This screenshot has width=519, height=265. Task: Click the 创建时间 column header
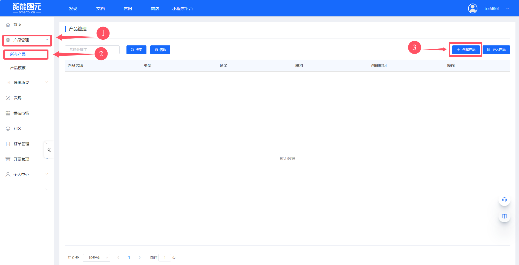[379, 66]
